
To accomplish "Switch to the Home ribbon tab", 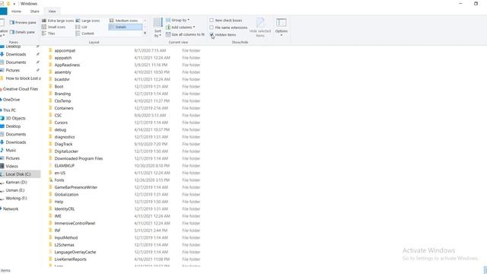I will (x=16, y=11).
